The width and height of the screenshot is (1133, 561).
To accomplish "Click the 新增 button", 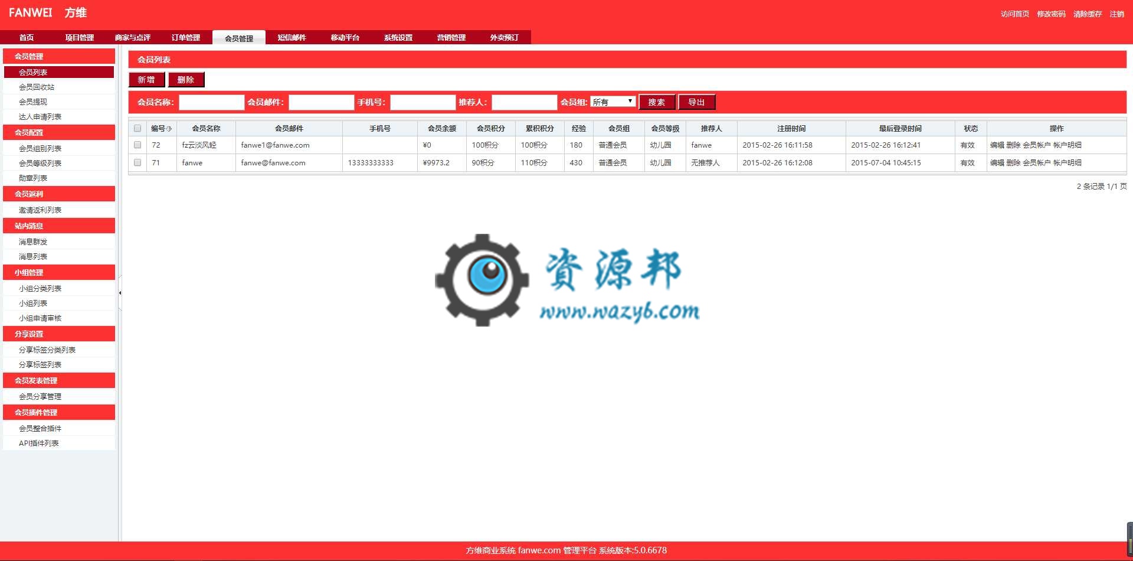I will click(x=146, y=80).
